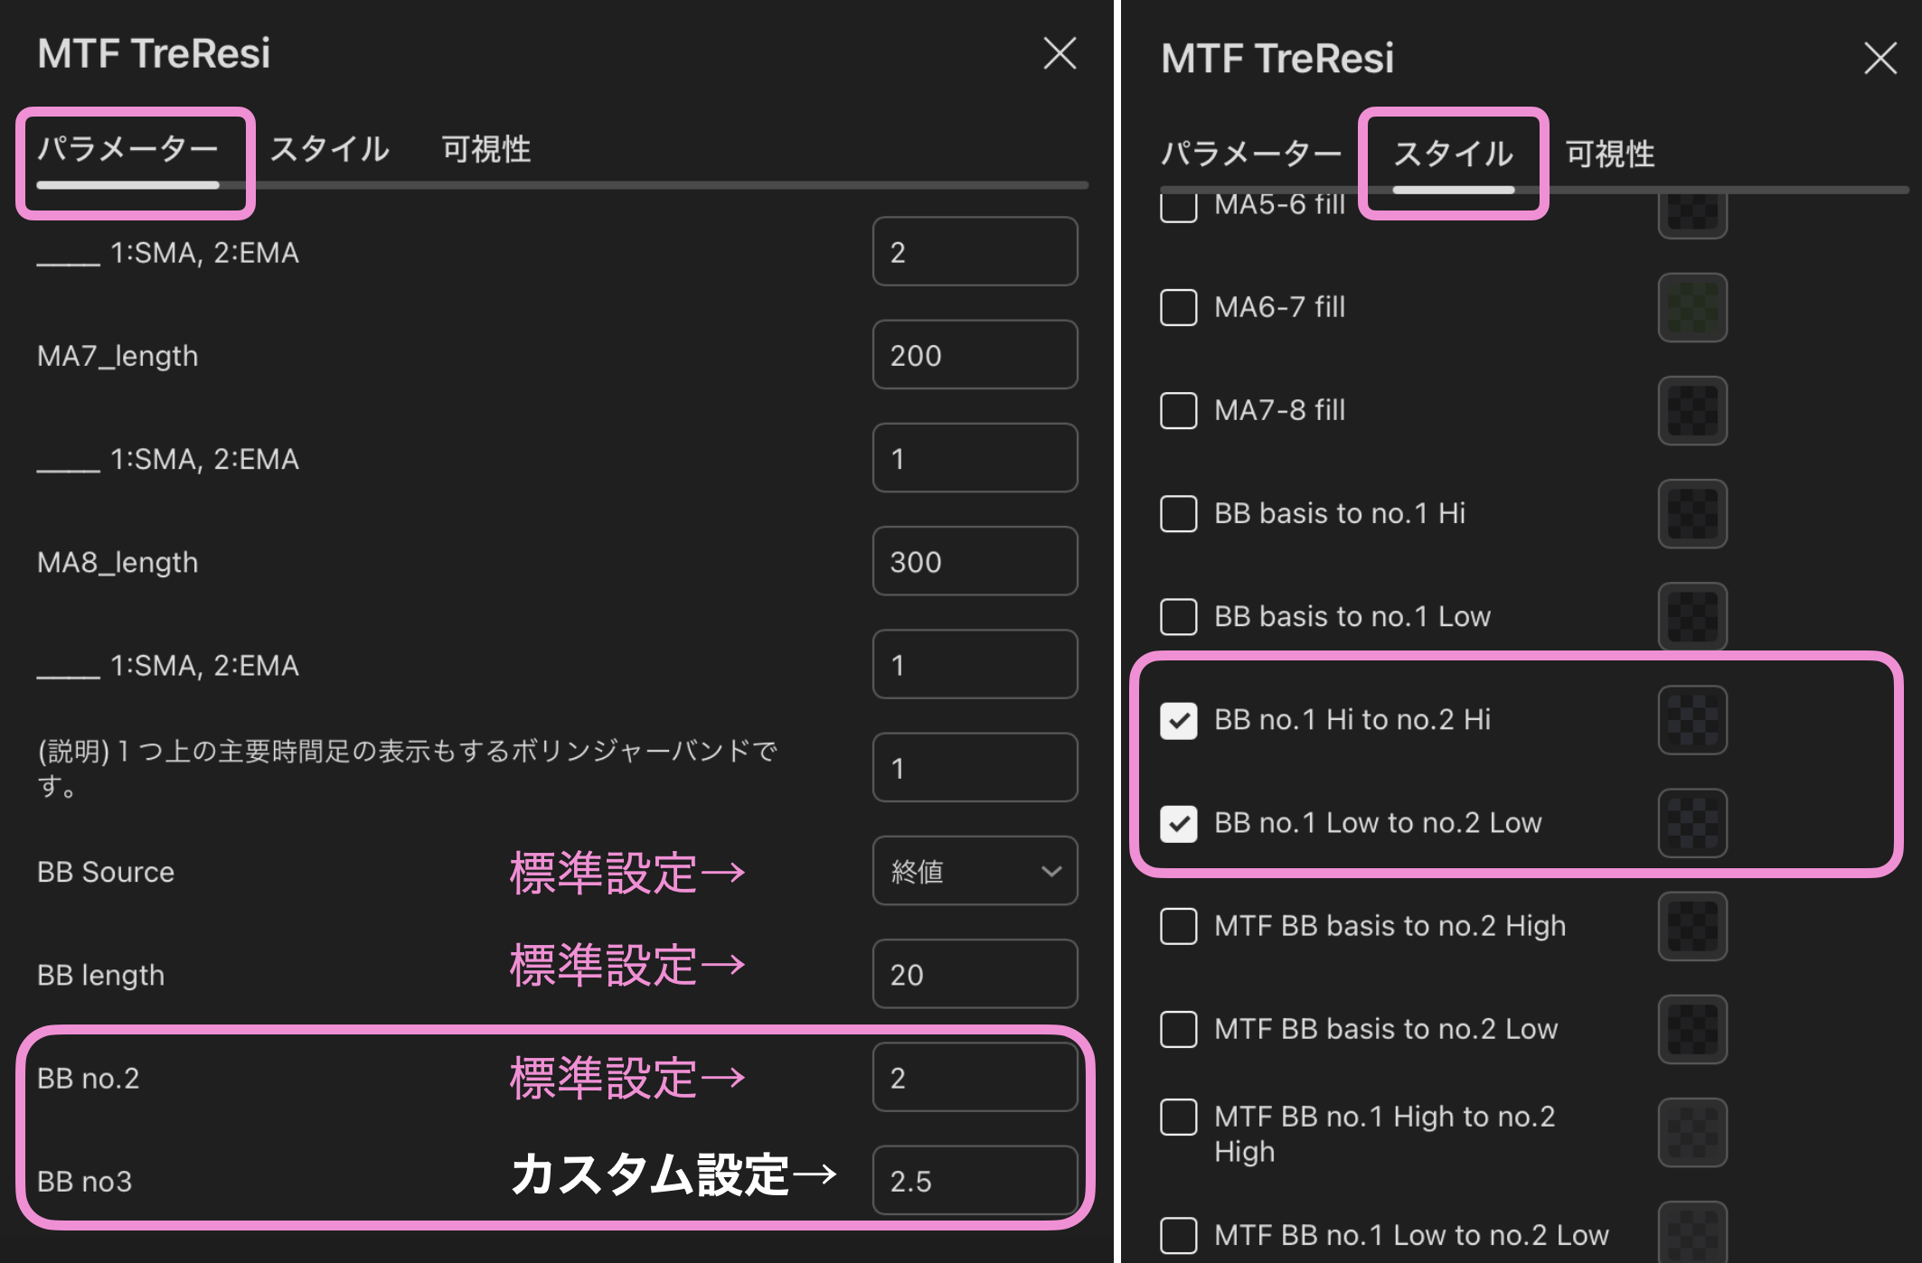This screenshot has height=1263, width=1922.
Task: Uncheck BB no.1 Low to no.2 Low
Action: point(1179,823)
